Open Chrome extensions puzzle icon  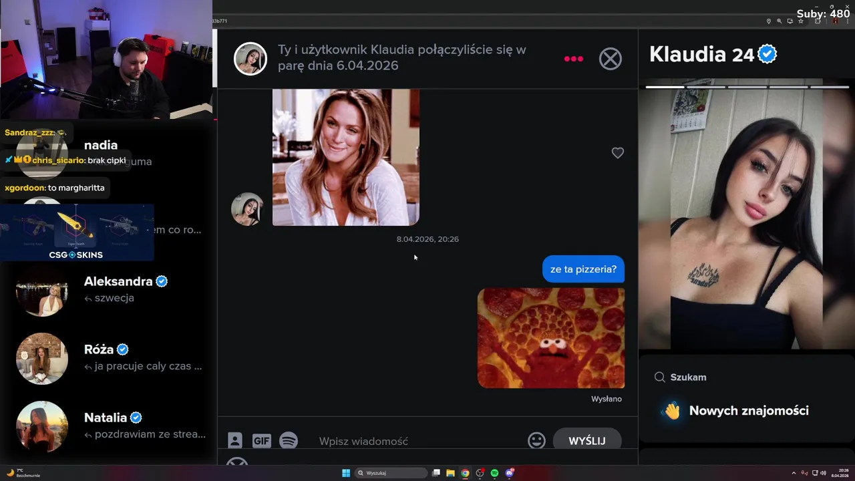point(818,21)
